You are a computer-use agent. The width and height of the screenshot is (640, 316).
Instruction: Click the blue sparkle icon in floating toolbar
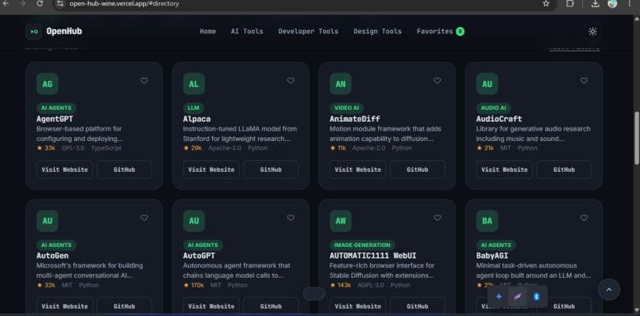[x=499, y=297]
